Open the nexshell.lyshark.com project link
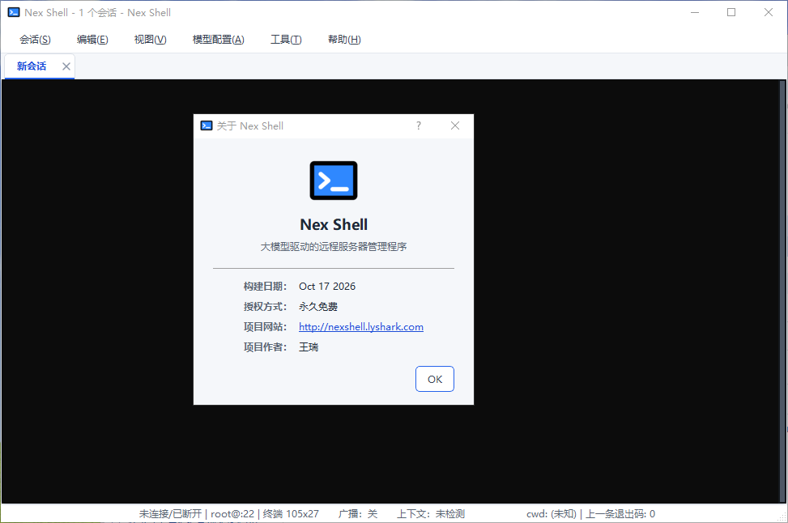Image resolution: width=788 pixels, height=523 pixels. (x=361, y=327)
